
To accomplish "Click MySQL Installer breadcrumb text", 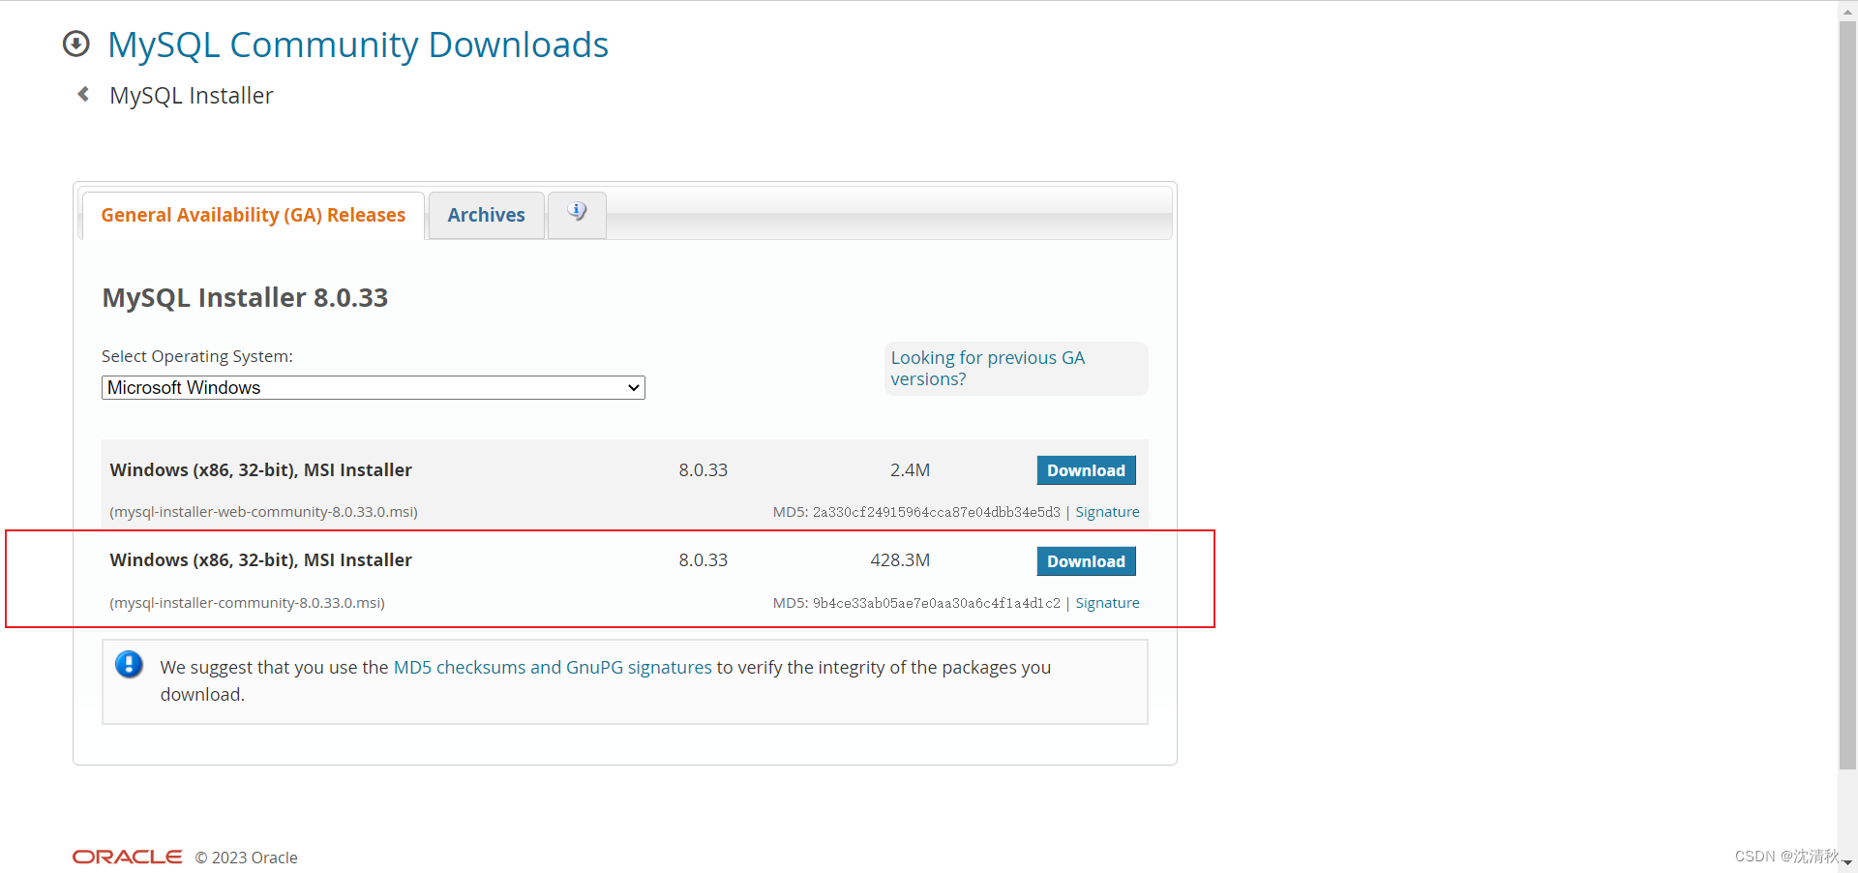I will pos(192,96).
